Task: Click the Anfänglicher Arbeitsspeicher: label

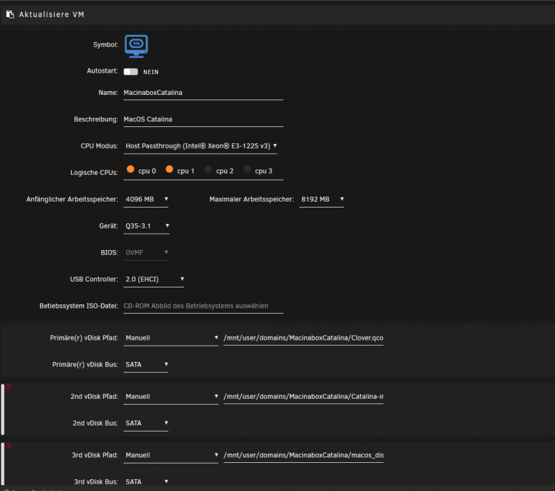Action: pyautogui.click(x=72, y=199)
